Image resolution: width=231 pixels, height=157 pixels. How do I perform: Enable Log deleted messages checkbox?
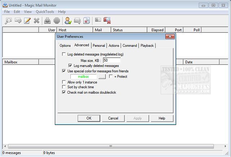click(64, 54)
